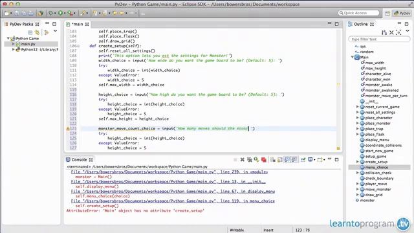Image resolution: width=414 pixels, height=233 pixels.
Task: Expand the Python32 library node
Action: point(13,49)
